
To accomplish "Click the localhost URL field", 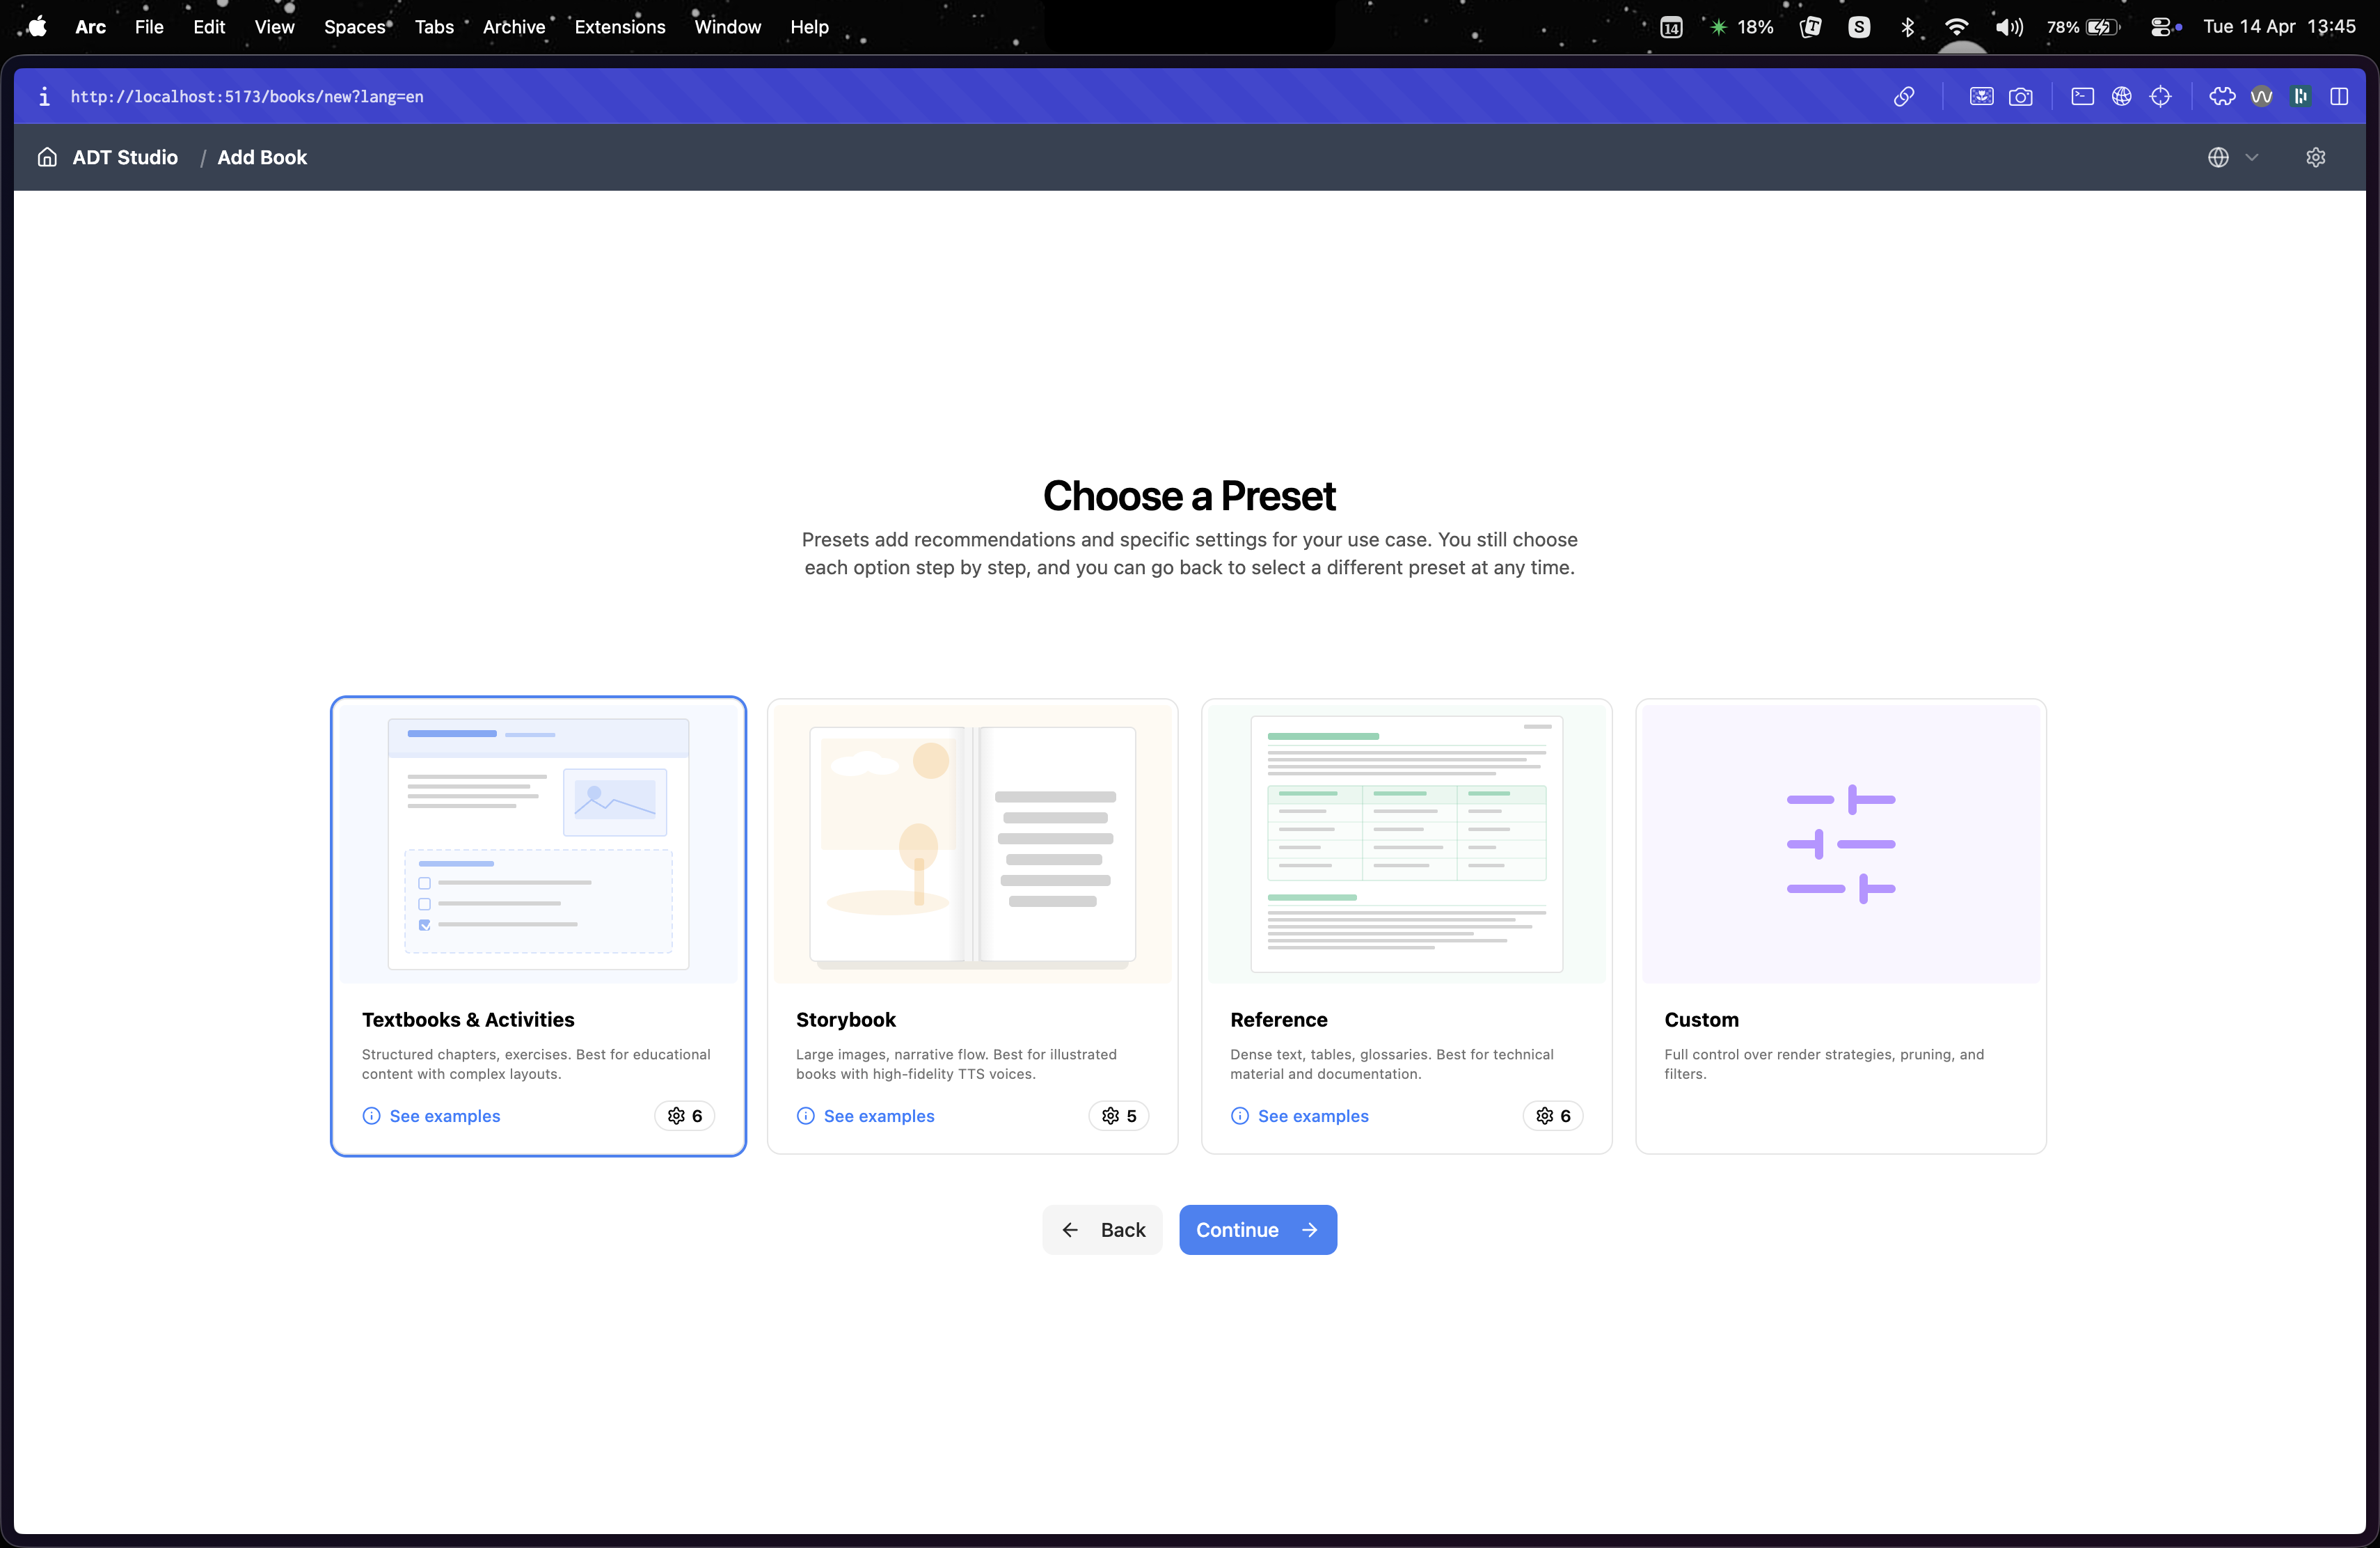I will pyautogui.click(x=247, y=96).
